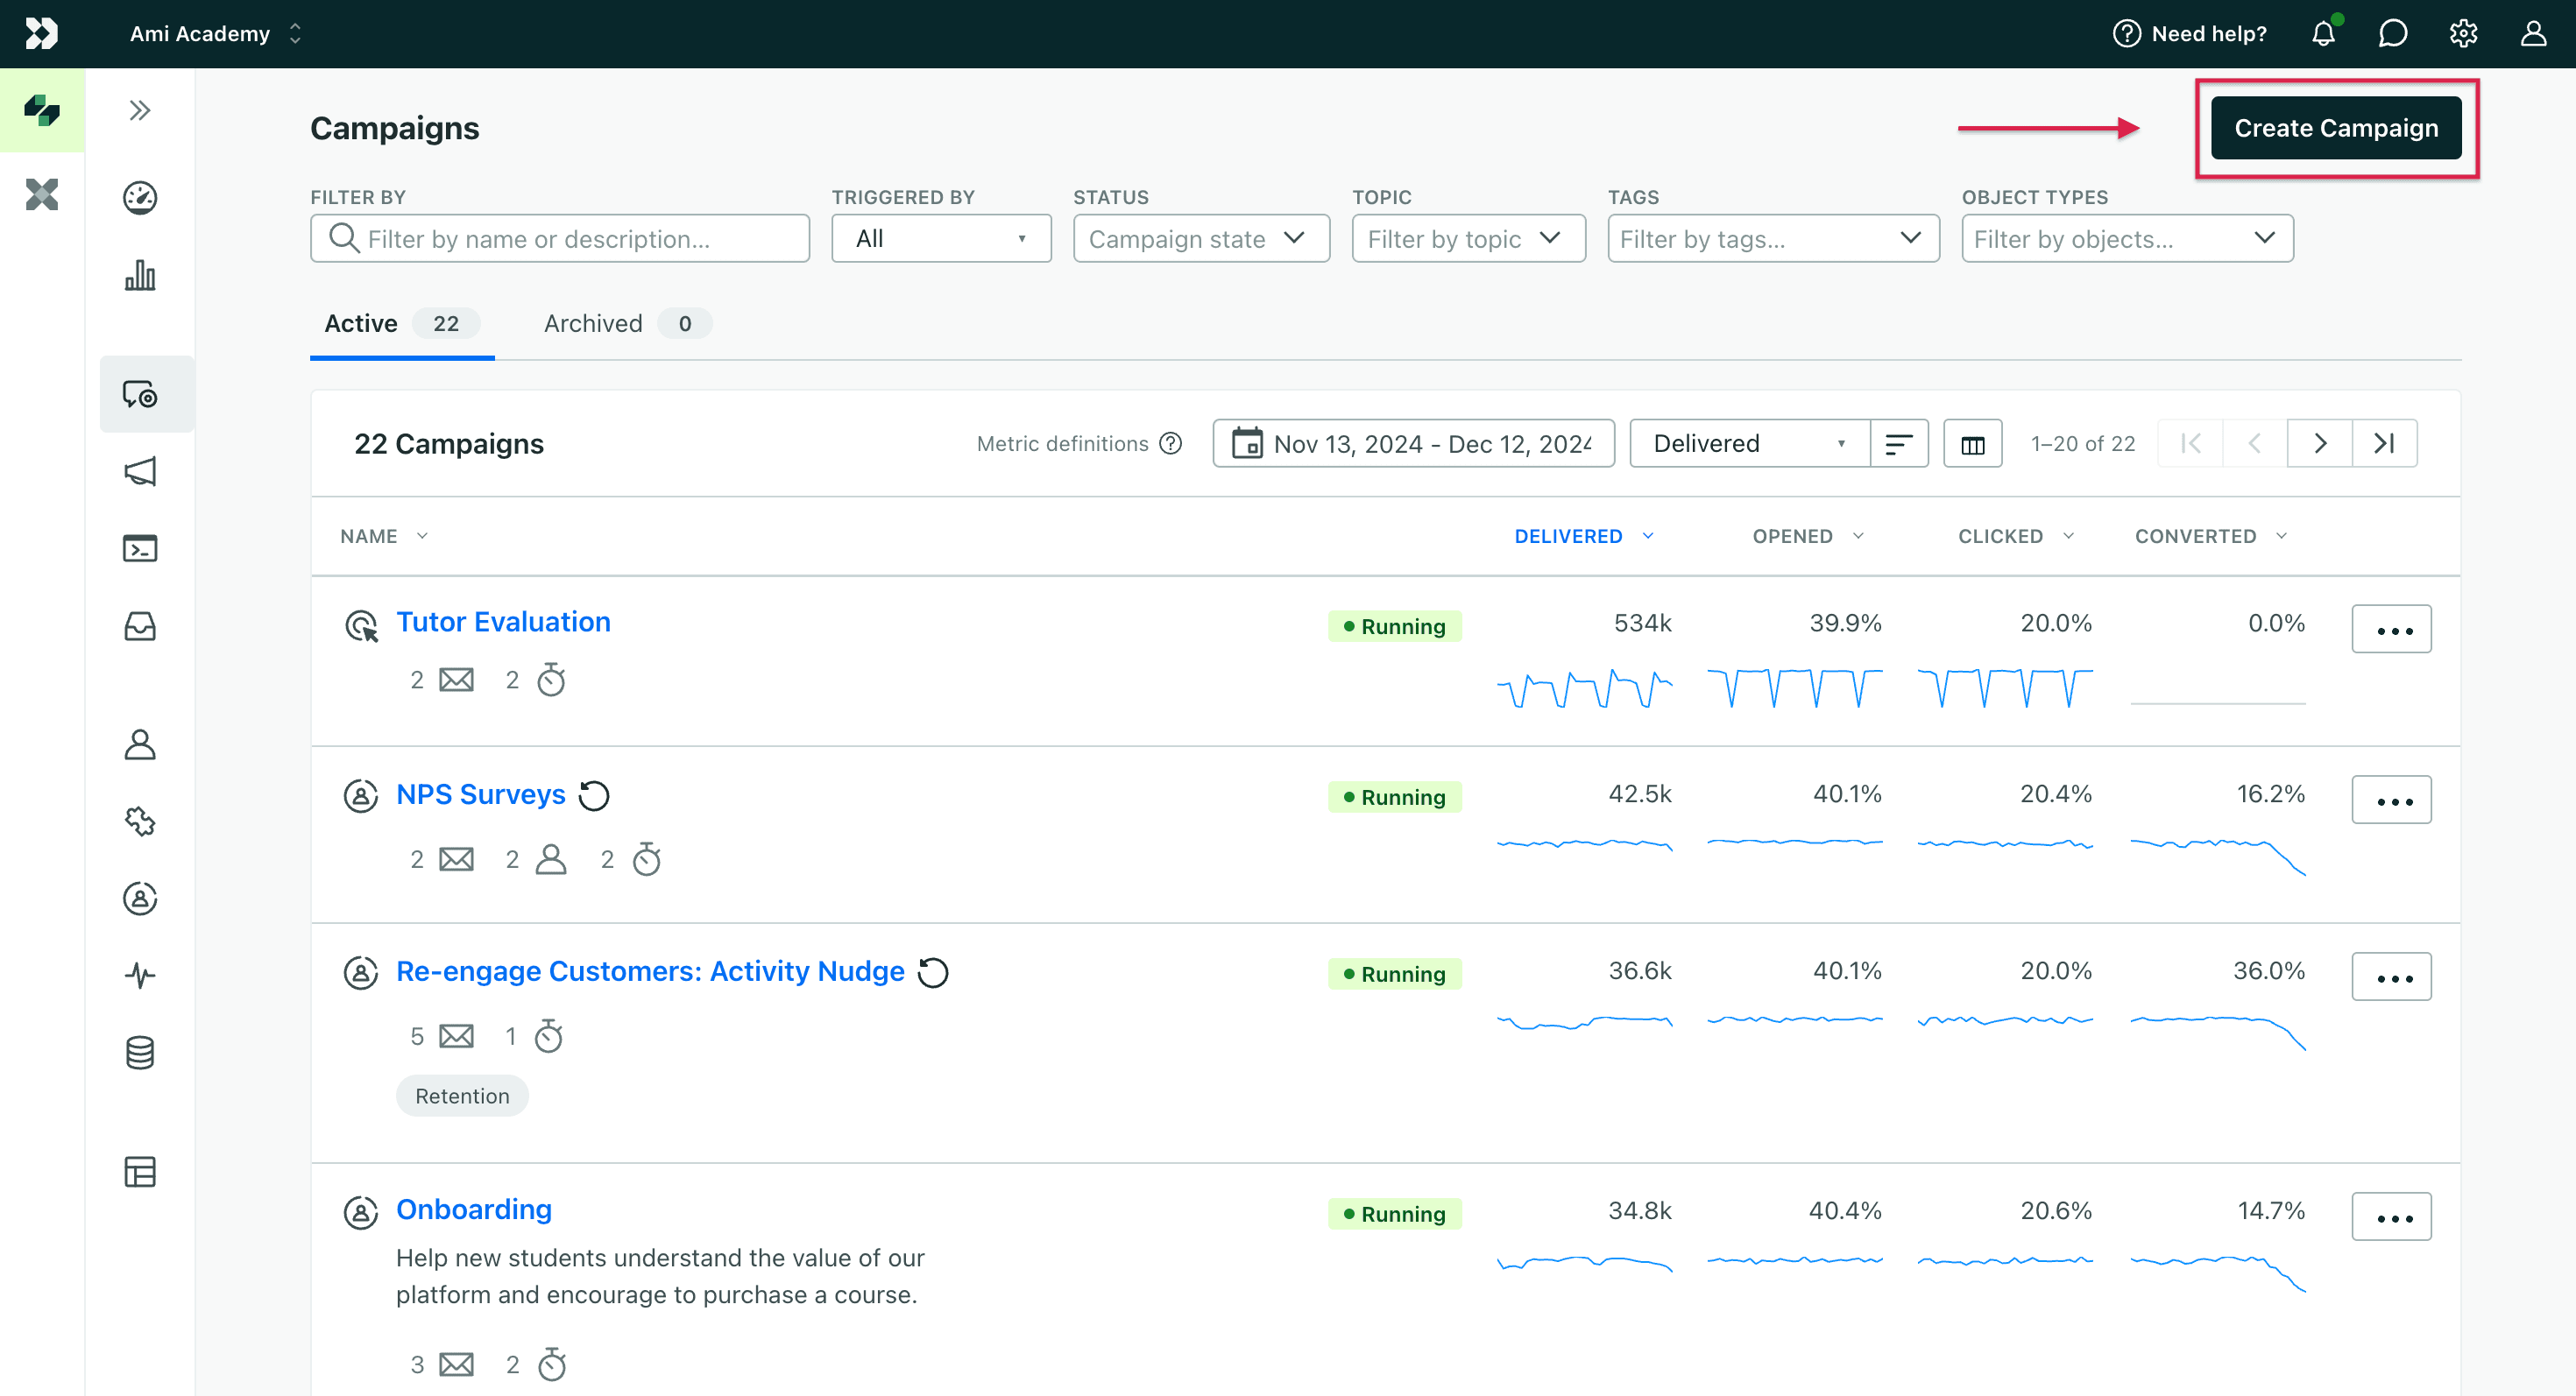Open Transactional messages via terminal icon

point(140,547)
